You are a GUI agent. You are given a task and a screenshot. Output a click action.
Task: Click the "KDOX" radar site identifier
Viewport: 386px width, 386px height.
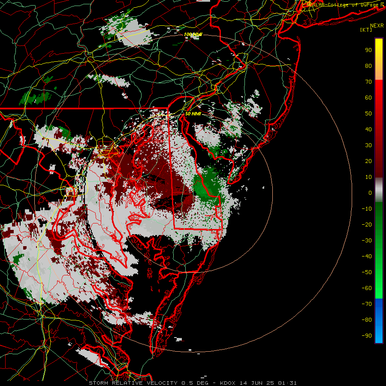point(228,383)
